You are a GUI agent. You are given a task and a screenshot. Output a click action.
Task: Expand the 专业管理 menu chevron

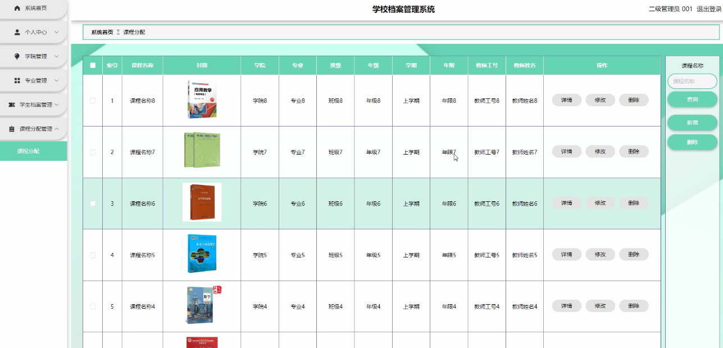coord(56,81)
